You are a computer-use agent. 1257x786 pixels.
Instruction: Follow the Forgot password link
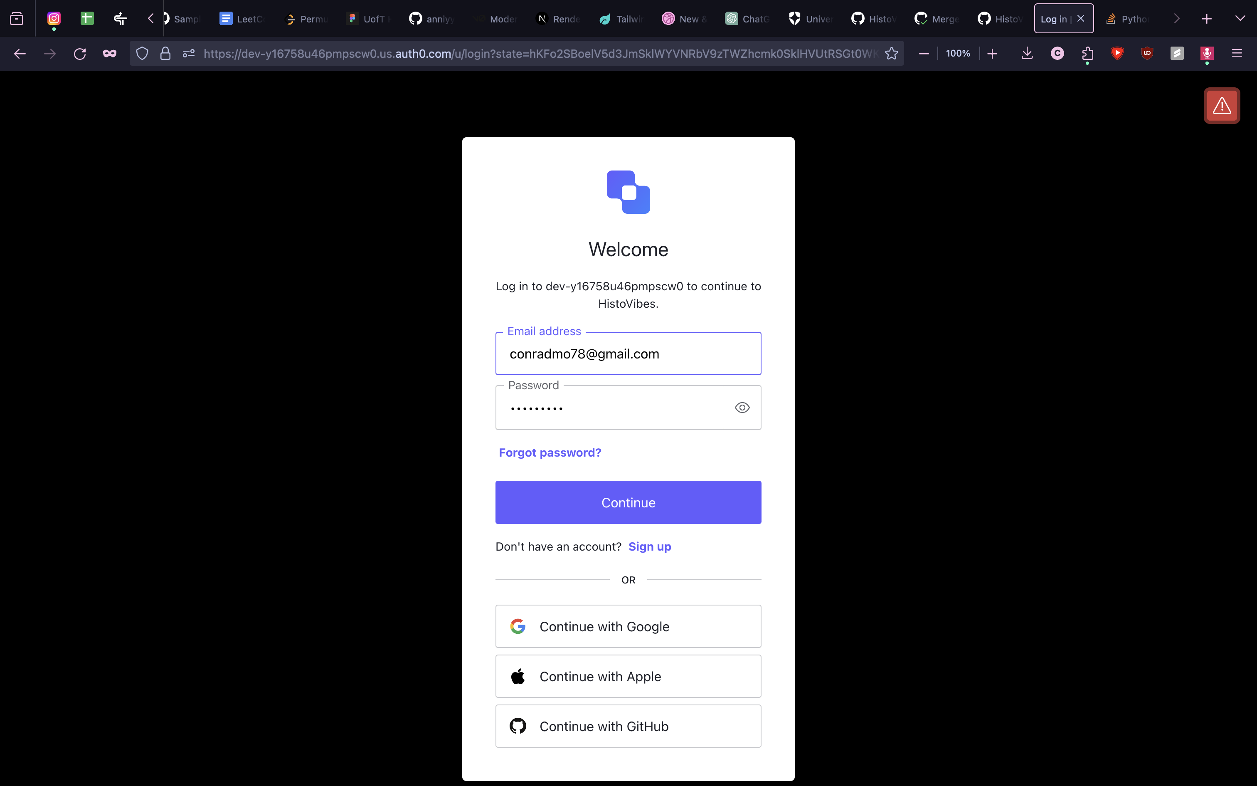click(x=550, y=452)
